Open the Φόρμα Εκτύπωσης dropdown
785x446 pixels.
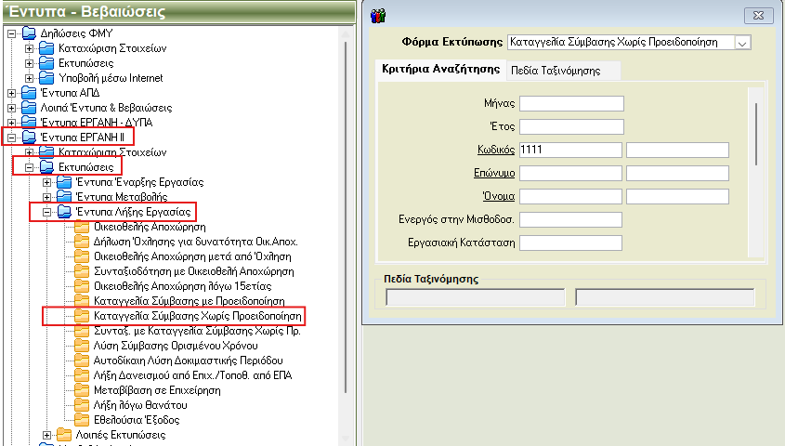tap(741, 42)
